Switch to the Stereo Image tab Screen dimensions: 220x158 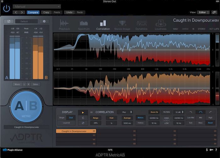[122, 25]
